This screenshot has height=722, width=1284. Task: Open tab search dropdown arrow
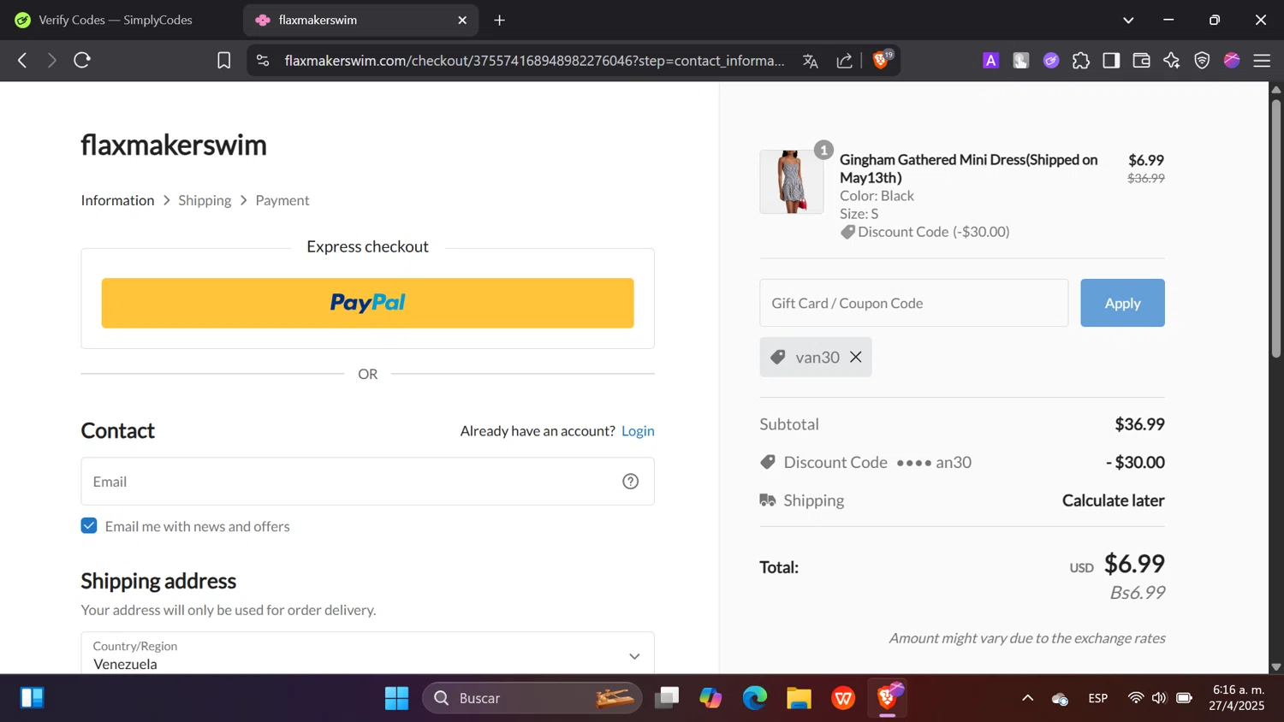[x=1128, y=20]
